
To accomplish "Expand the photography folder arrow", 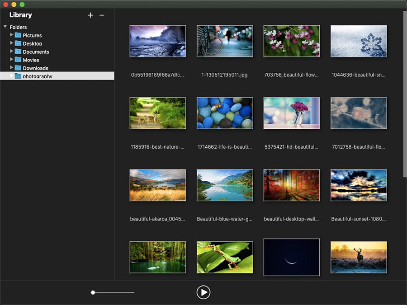I will [12, 76].
